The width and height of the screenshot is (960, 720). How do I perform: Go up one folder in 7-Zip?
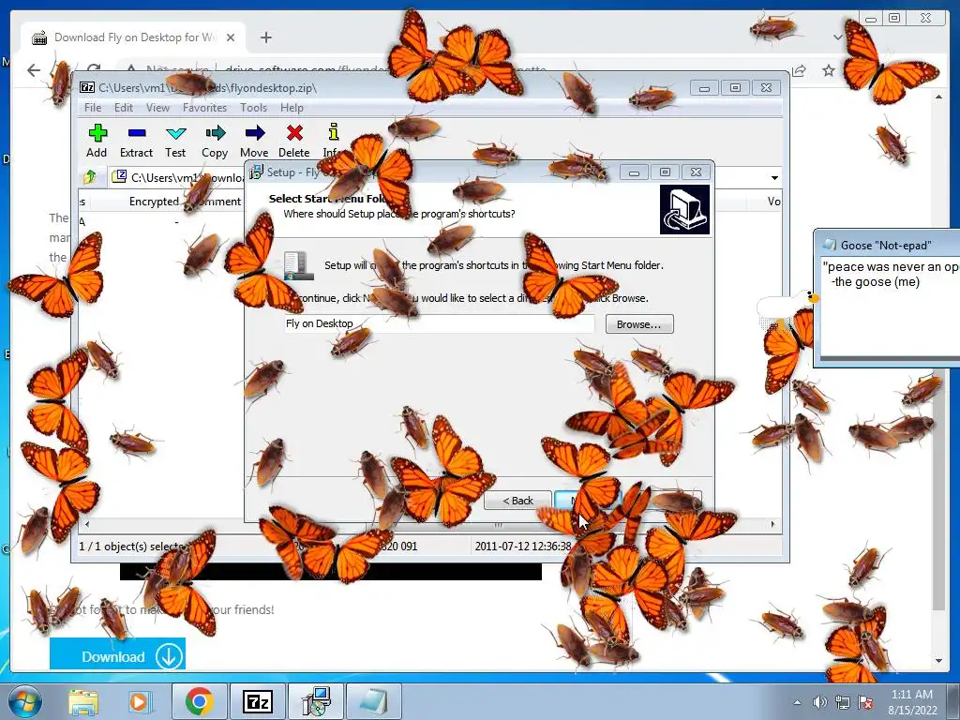[90, 177]
